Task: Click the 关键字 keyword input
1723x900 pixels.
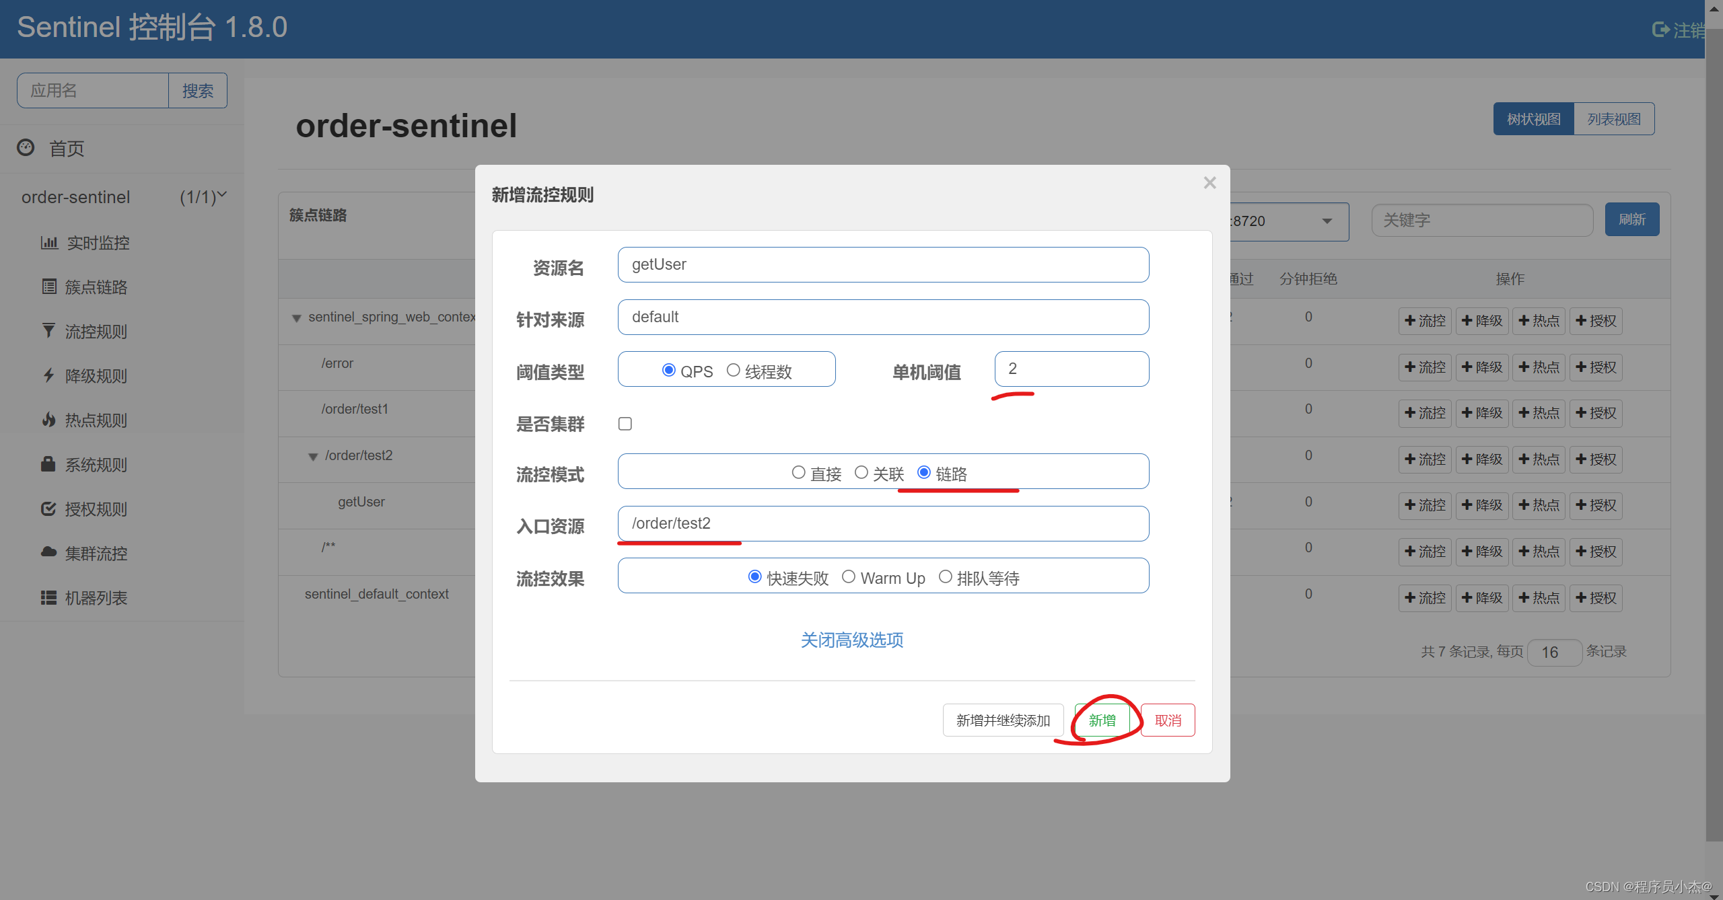Action: coord(1482,220)
